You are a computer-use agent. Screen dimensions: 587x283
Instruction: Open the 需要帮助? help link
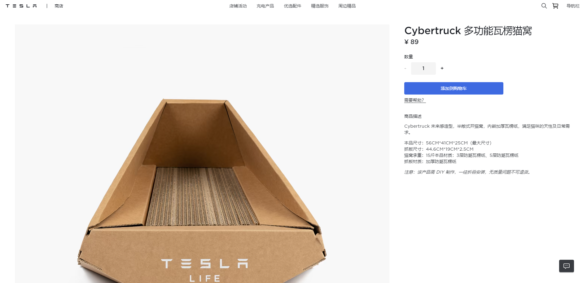[x=414, y=100]
